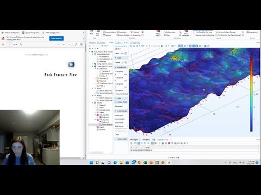Click the full screen icon in Edge PDF toolbar
Screen dimensions: 261x195
tap(76, 44)
